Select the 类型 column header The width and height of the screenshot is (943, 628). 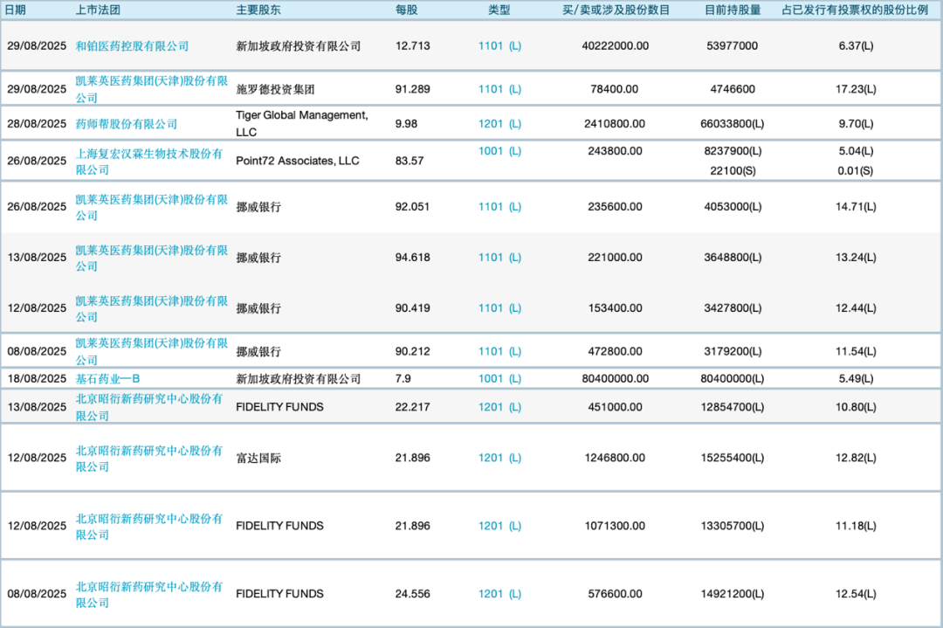coord(499,10)
